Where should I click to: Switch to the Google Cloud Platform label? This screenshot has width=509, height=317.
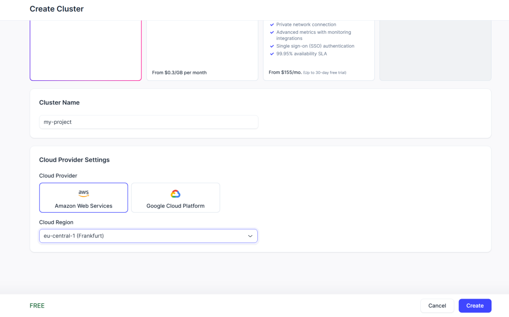[x=175, y=206]
